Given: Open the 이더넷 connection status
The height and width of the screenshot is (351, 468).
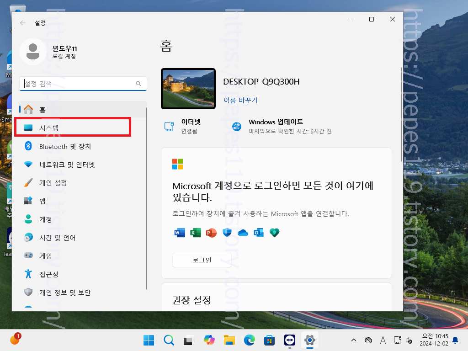Looking at the screenshot, I should click(182, 126).
